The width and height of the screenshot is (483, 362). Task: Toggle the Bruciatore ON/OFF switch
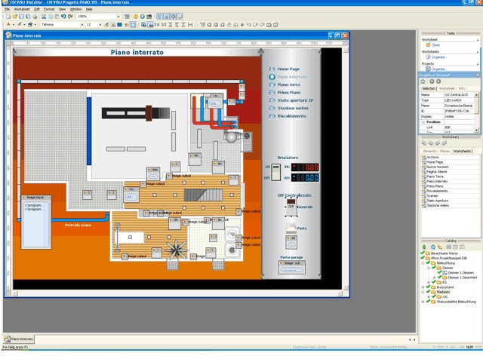(276, 172)
